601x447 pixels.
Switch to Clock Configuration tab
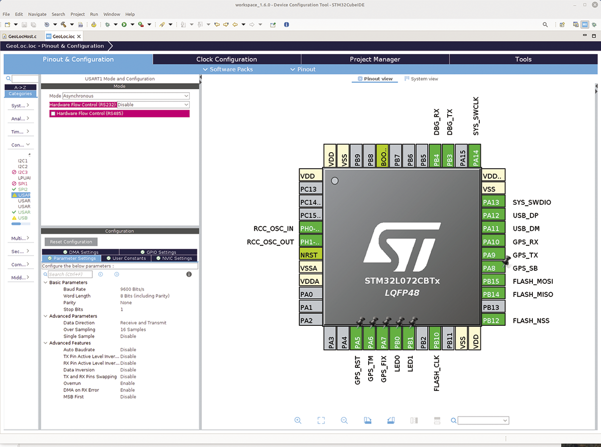(x=226, y=59)
